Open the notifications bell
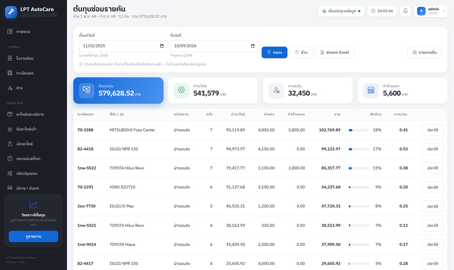This screenshot has height=270, width=454. pos(405,11)
